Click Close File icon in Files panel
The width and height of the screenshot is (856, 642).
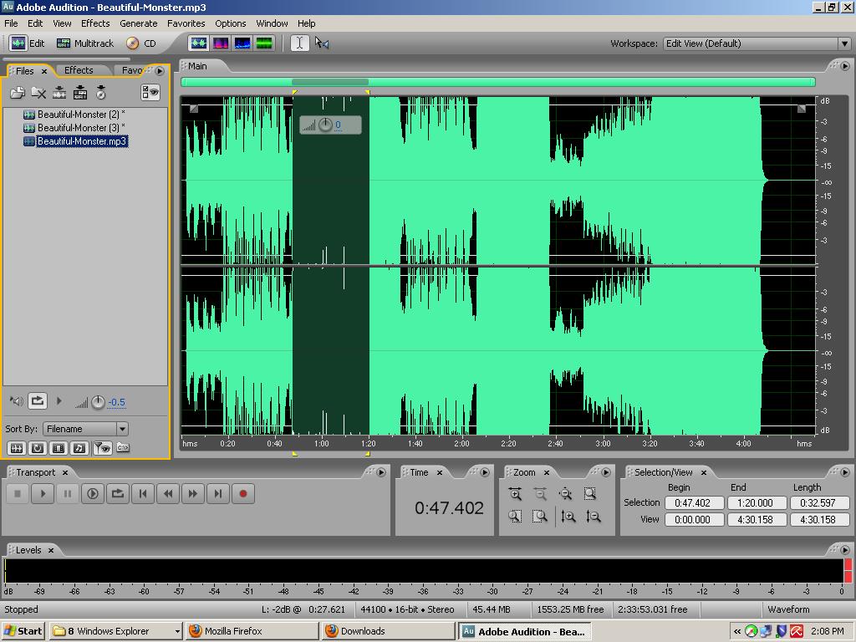(38, 93)
